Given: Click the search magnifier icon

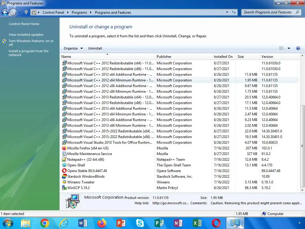Looking at the screenshot, I should [297, 12].
